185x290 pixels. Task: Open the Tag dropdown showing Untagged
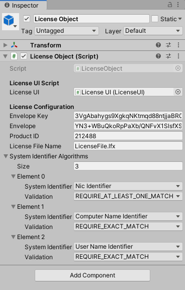pyautogui.click(x=67, y=31)
